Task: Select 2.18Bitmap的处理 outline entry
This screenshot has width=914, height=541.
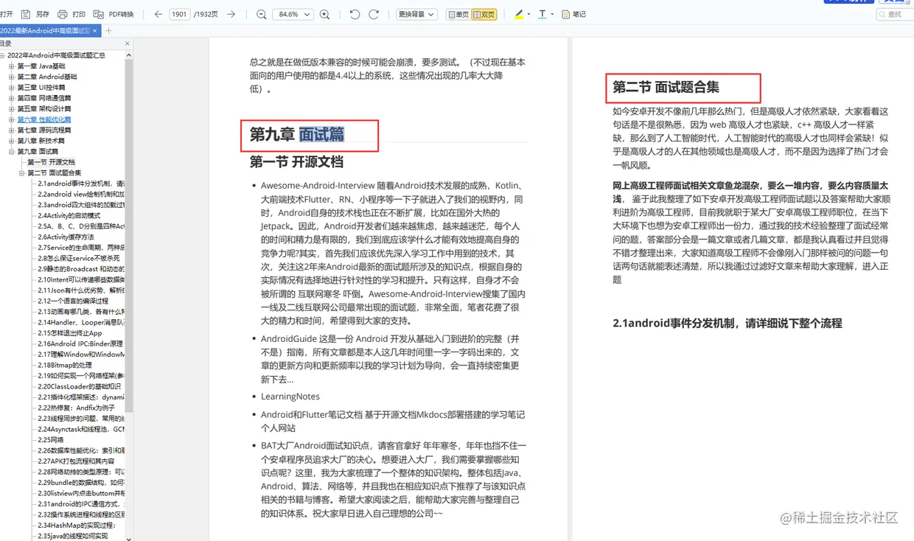Action: click(x=65, y=365)
